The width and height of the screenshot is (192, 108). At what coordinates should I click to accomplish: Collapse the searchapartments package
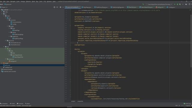[9, 55]
